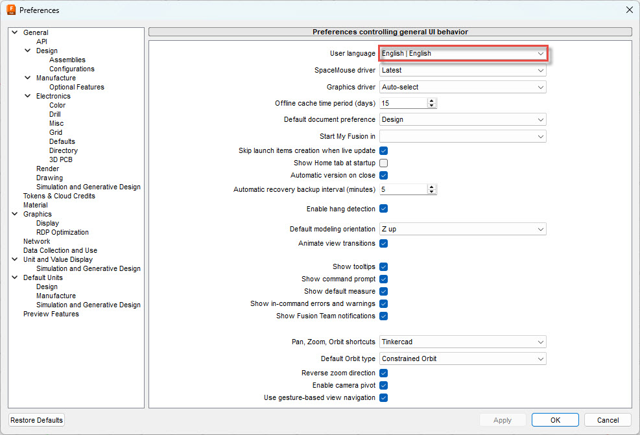Select Drawing preferences
The width and height of the screenshot is (640, 435).
click(x=49, y=178)
